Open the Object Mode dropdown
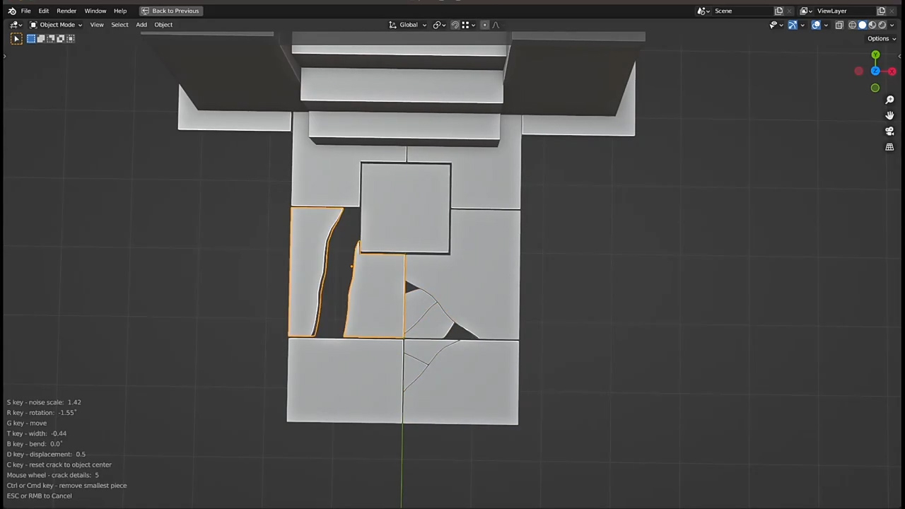905x509 pixels. (x=57, y=25)
